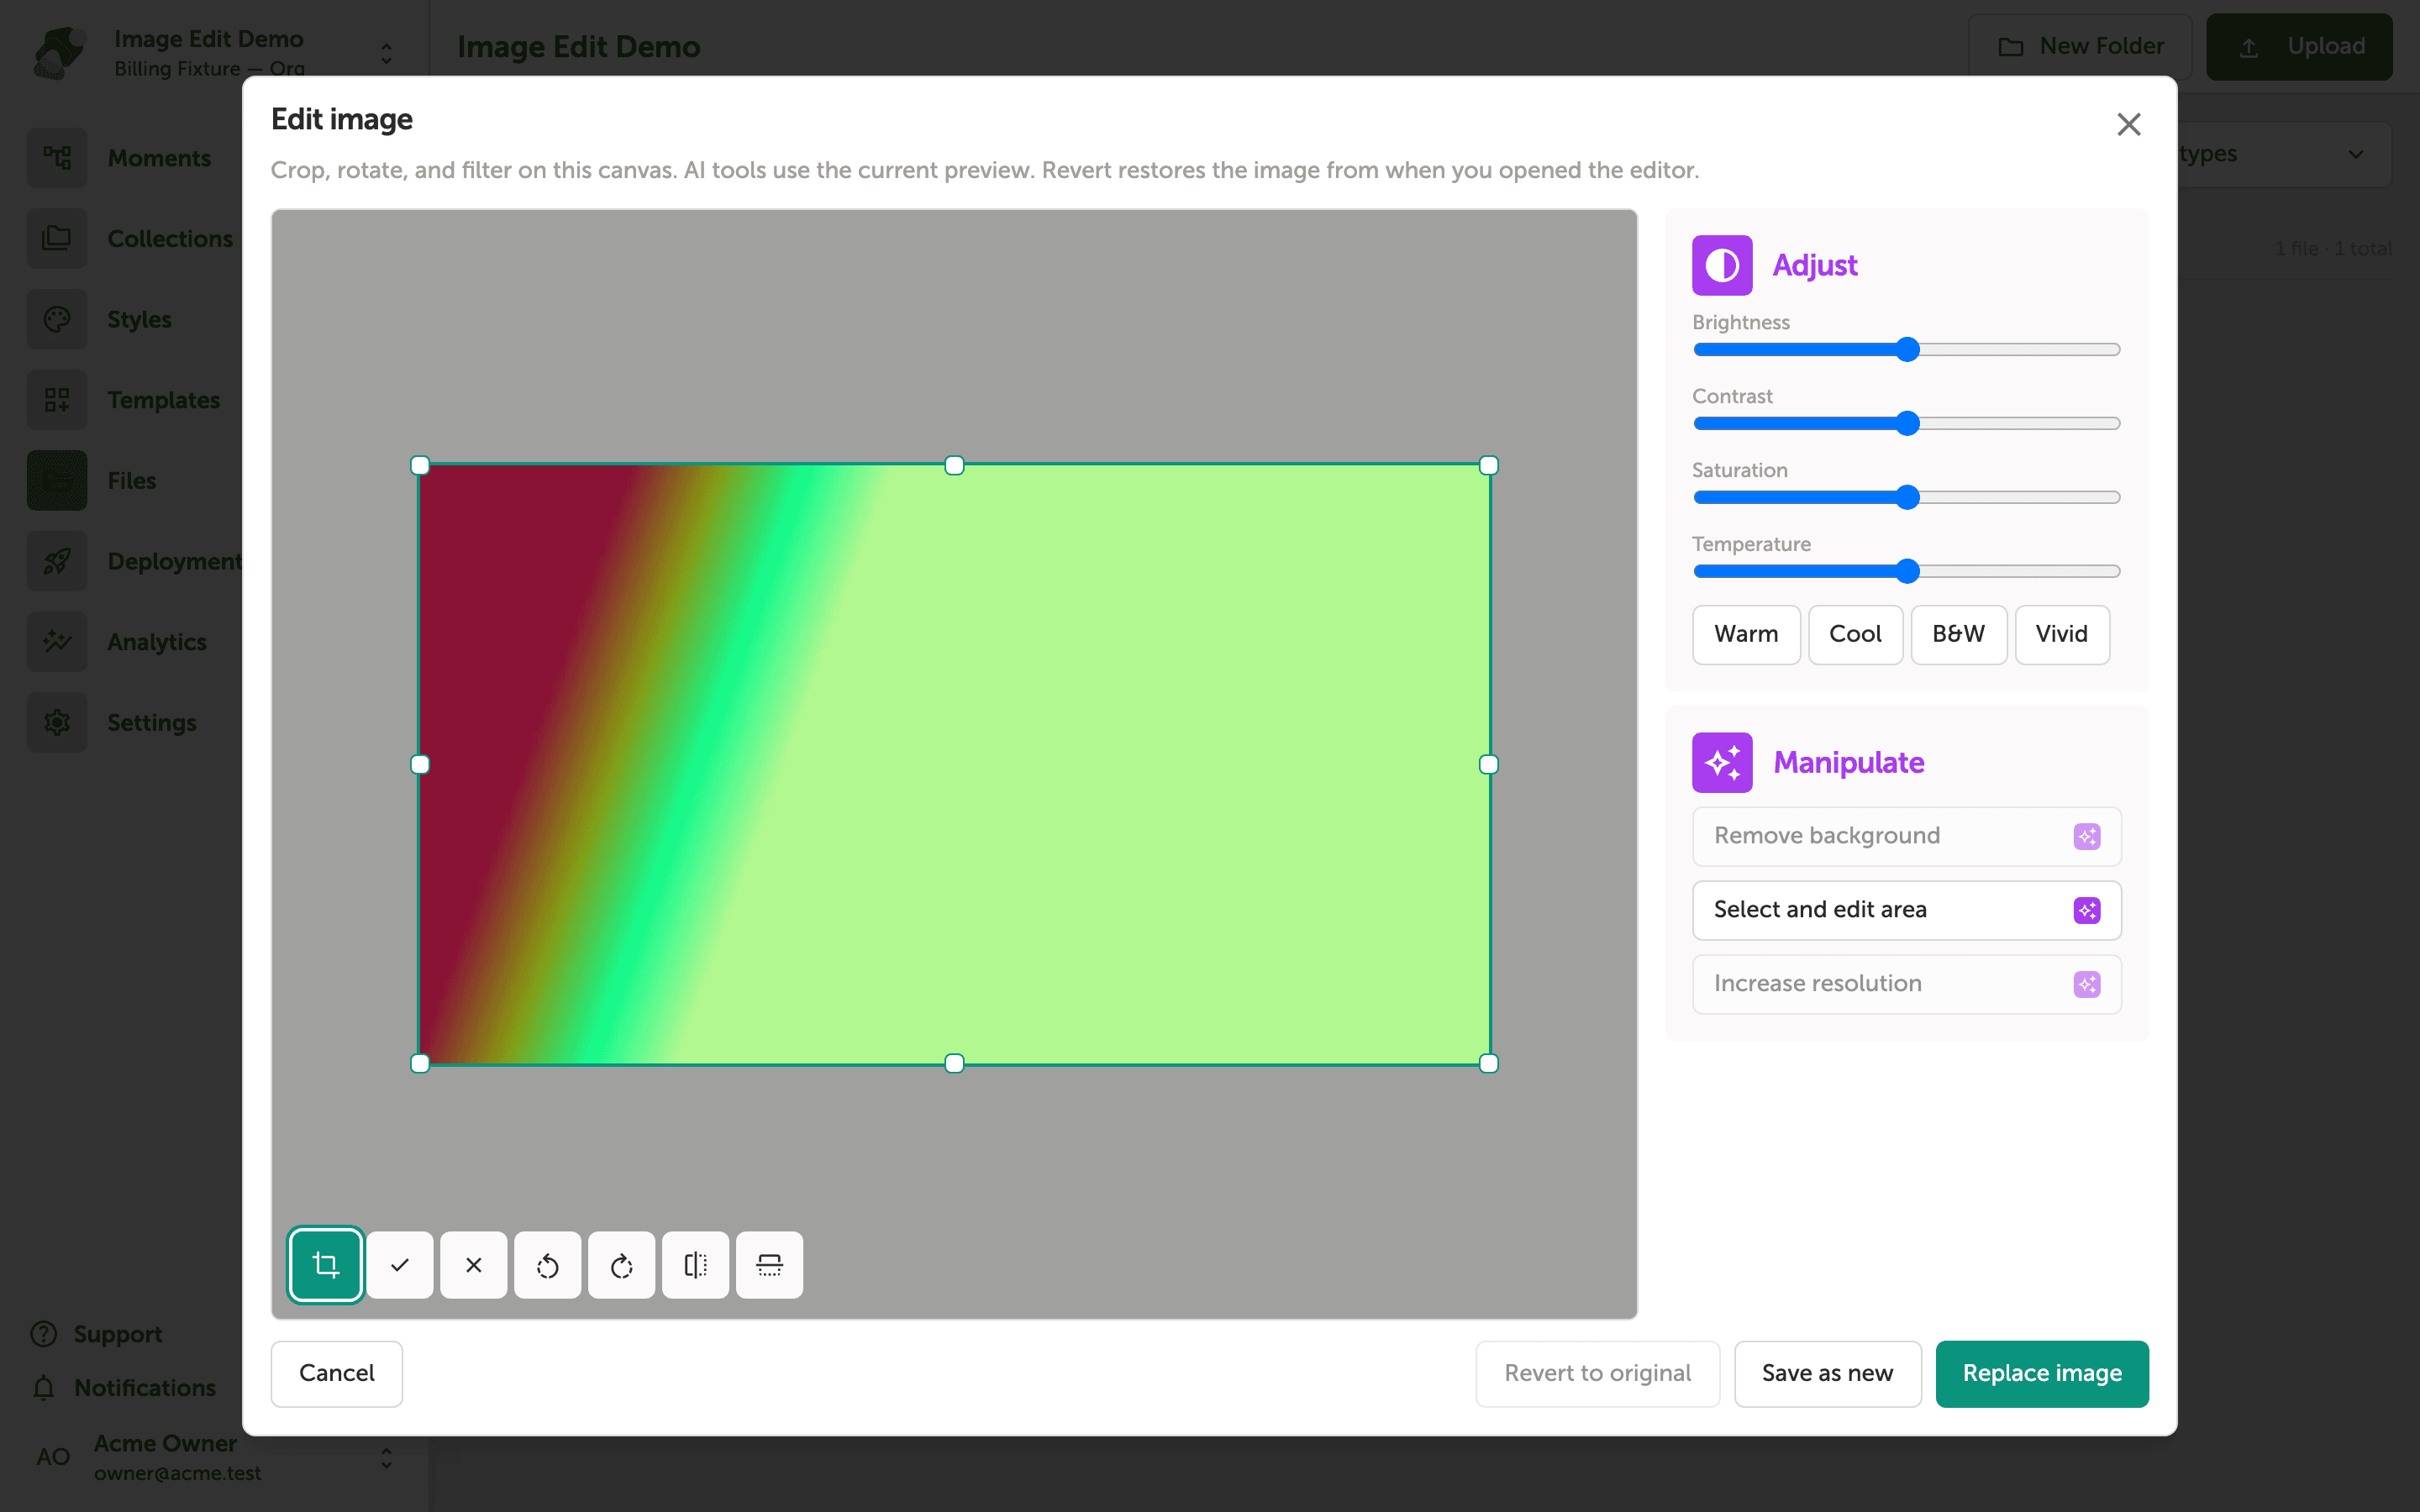Flip the image horizontally
The width and height of the screenshot is (2420, 1512).
[x=696, y=1264]
